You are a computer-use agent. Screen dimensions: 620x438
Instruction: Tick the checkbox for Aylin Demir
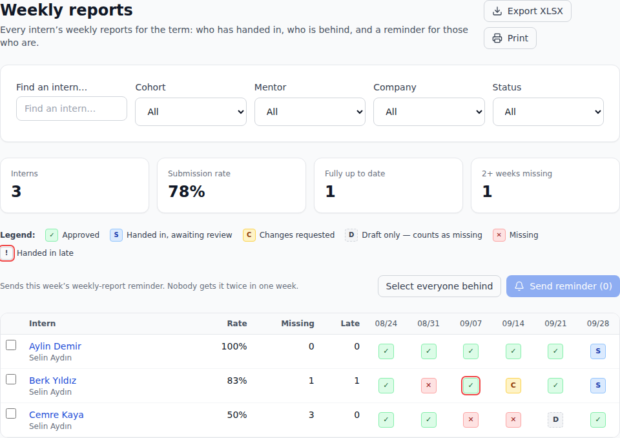[11, 345]
